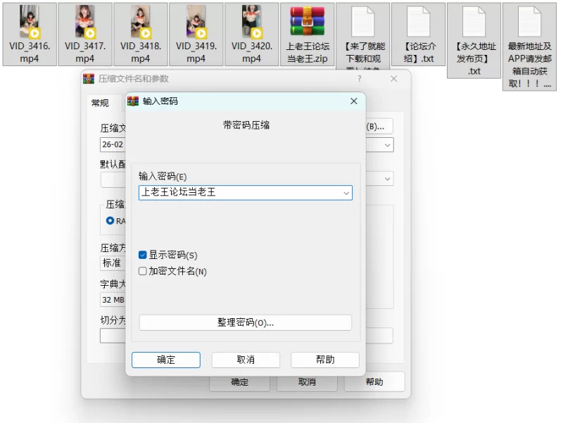Click 取消 in the 输入密码 dialog
This screenshot has height=423, width=563.
pos(246,360)
